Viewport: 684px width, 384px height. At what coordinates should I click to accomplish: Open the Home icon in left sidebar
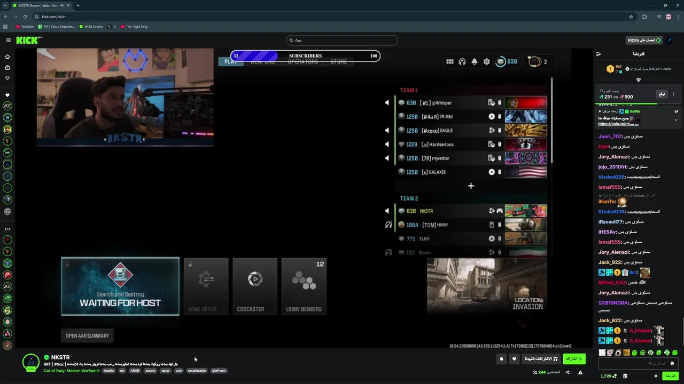(7, 57)
